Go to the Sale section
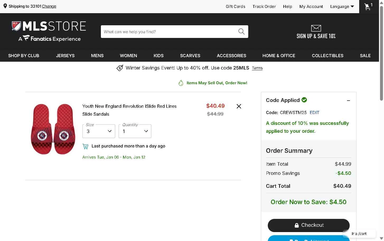Image resolution: width=384 pixels, height=241 pixels. 365,56
